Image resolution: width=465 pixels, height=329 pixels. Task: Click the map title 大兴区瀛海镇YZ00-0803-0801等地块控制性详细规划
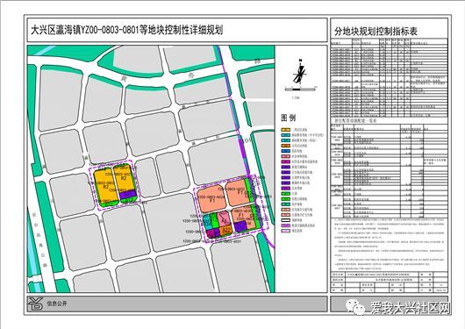[127, 30]
